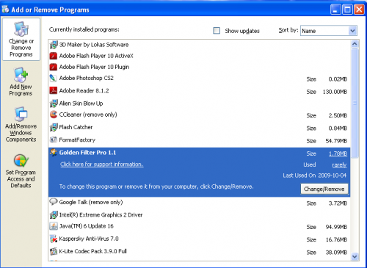This screenshot has height=268, width=367.
Task: Open Click here for support information link
Action: [x=102, y=164]
